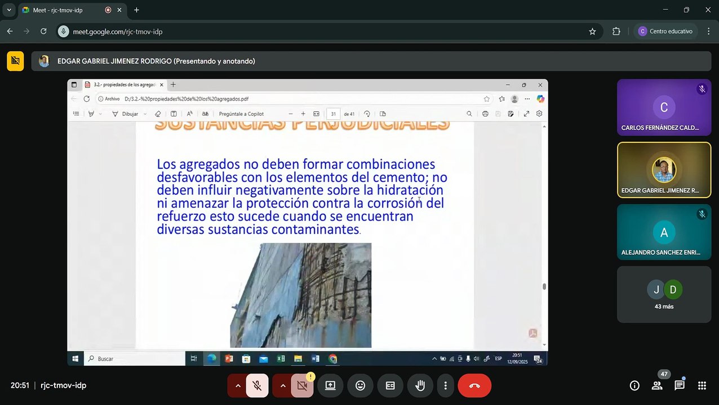Open PDF viewer settings gear
The height and width of the screenshot is (405, 719).
point(539,114)
